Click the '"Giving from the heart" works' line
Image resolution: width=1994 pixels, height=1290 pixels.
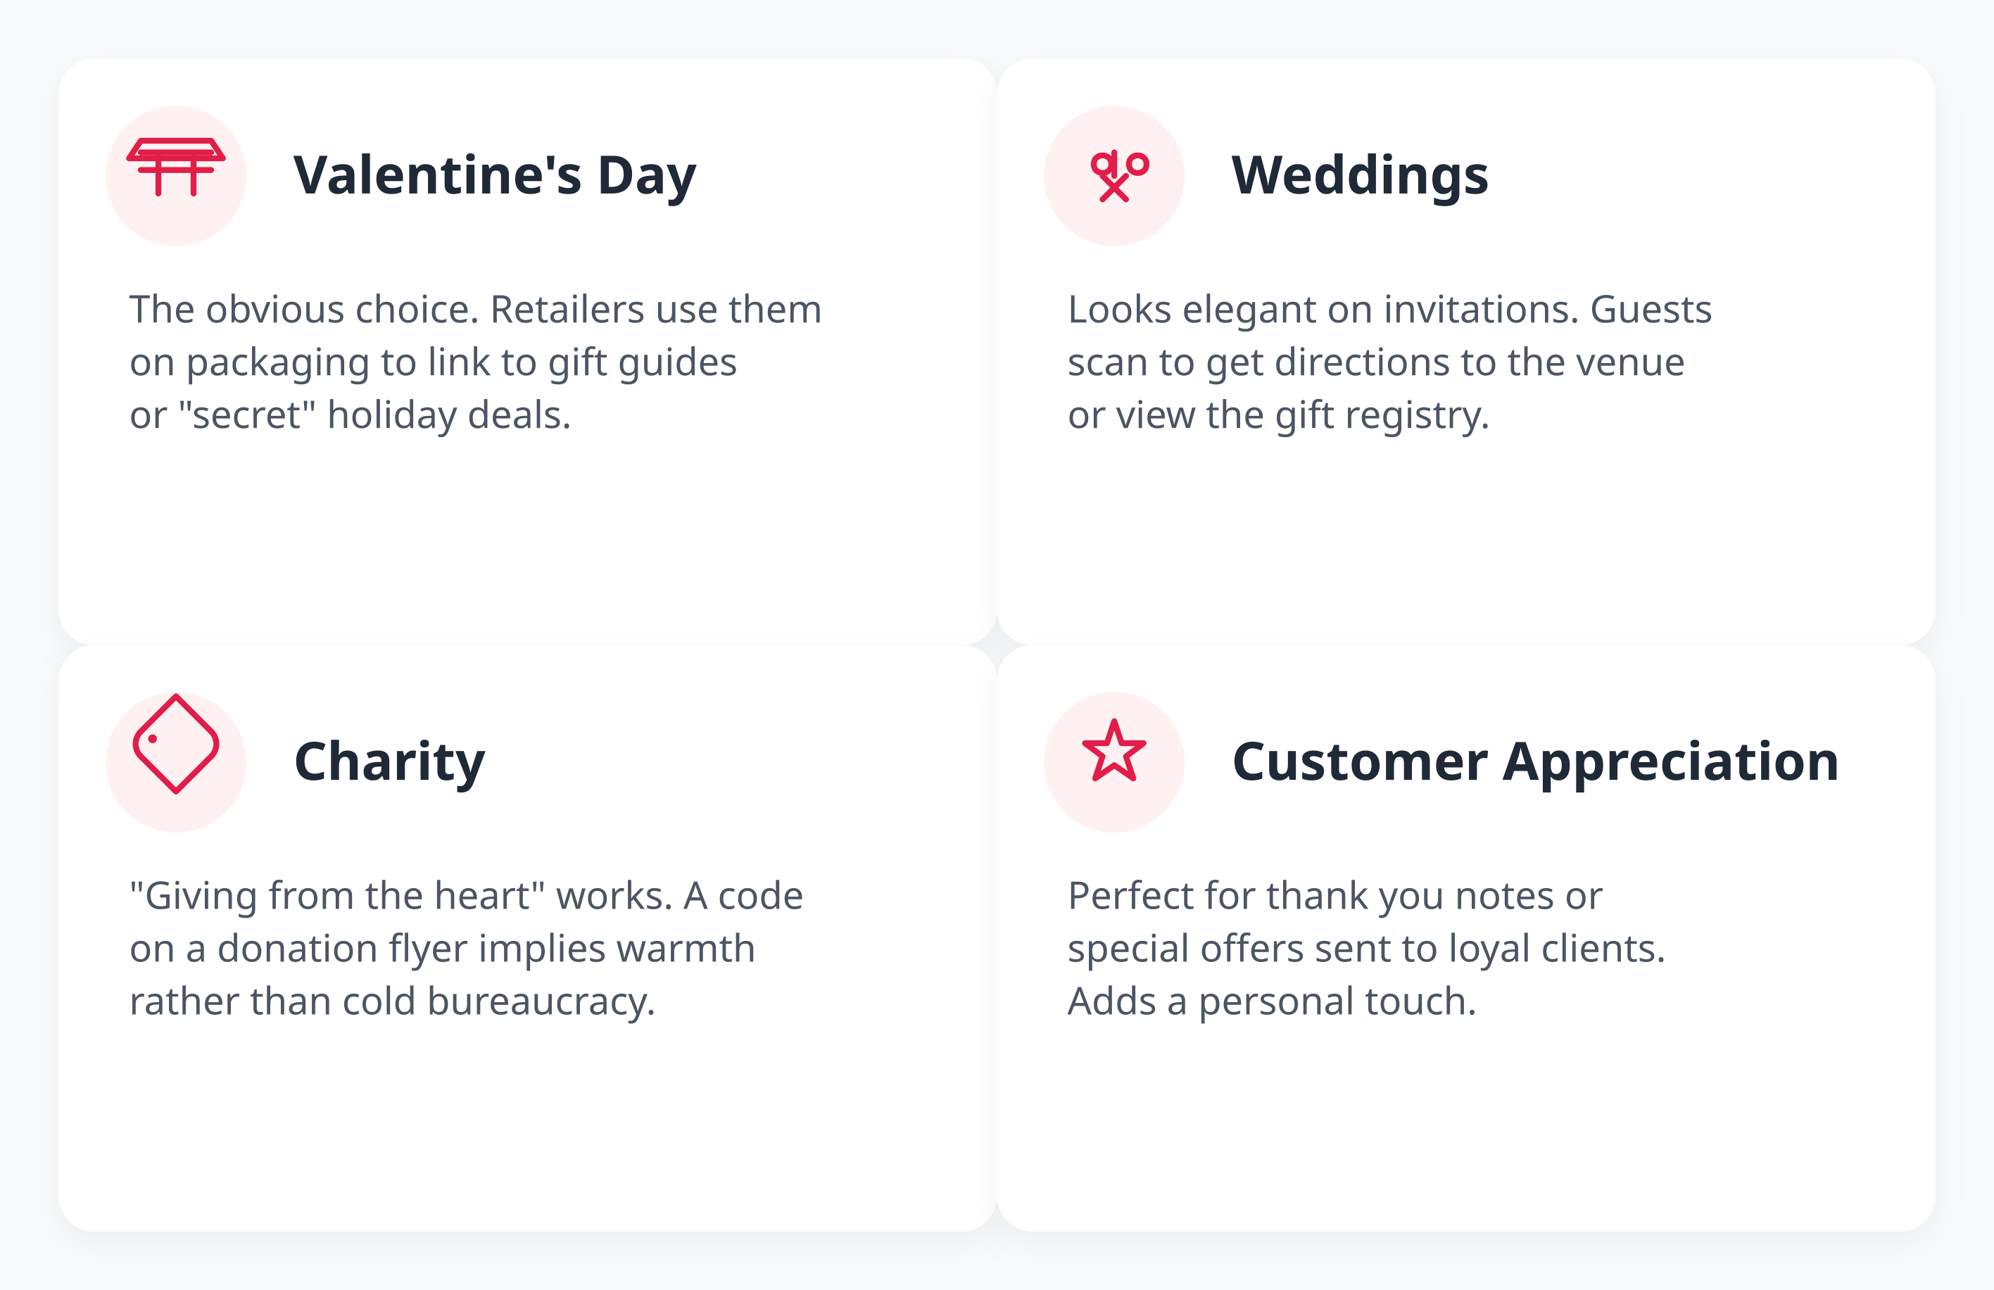click(466, 895)
